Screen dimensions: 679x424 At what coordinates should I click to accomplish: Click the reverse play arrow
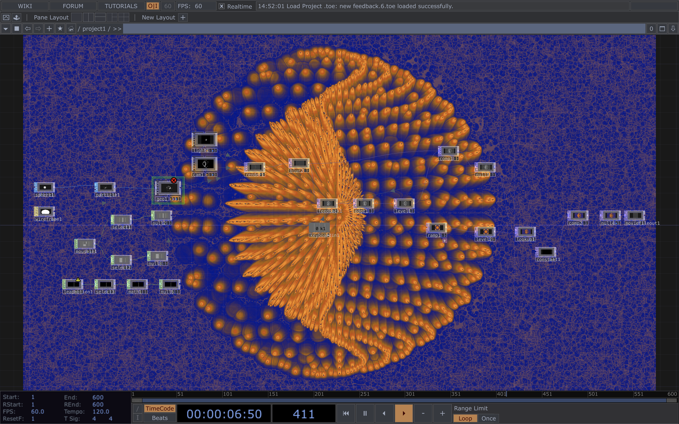pyautogui.click(x=384, y=413)
